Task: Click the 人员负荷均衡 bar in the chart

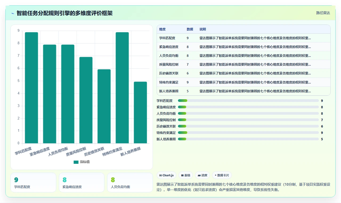Action: pos(68,94)
